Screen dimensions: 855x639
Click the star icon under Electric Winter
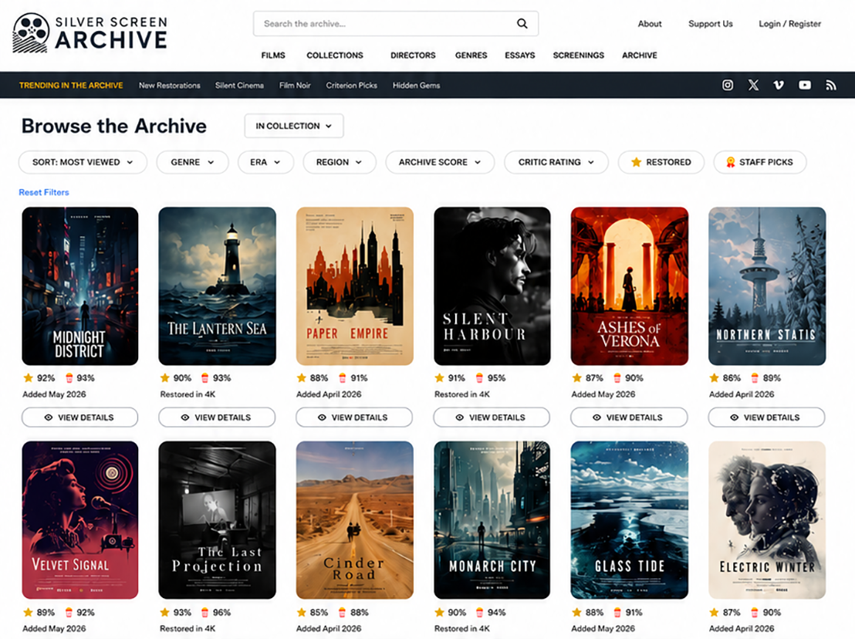pyautogui.click(x=714, y=612)
